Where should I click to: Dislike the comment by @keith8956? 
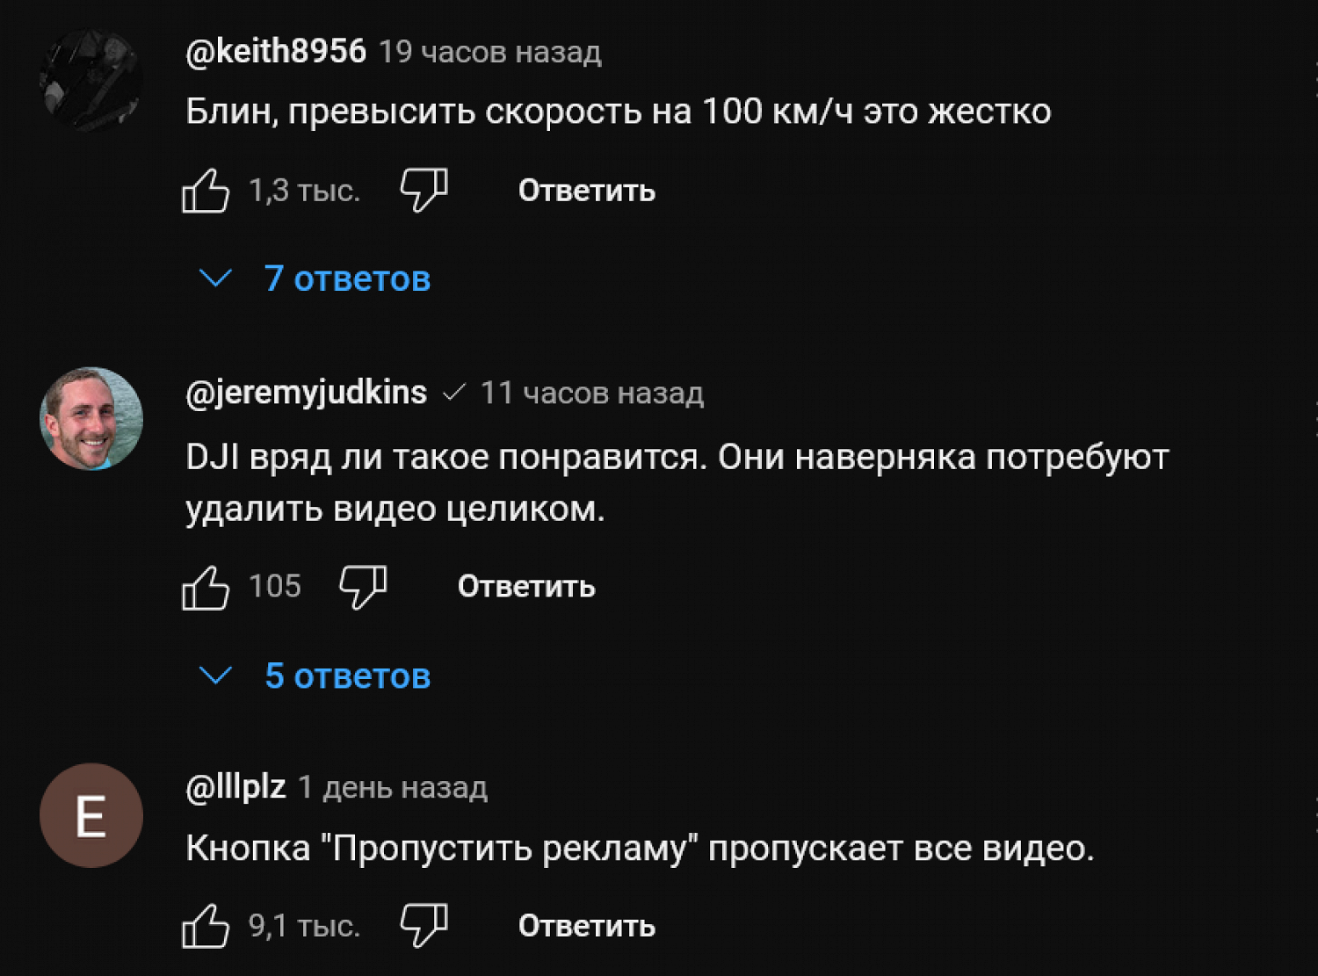tap(424, 191)
